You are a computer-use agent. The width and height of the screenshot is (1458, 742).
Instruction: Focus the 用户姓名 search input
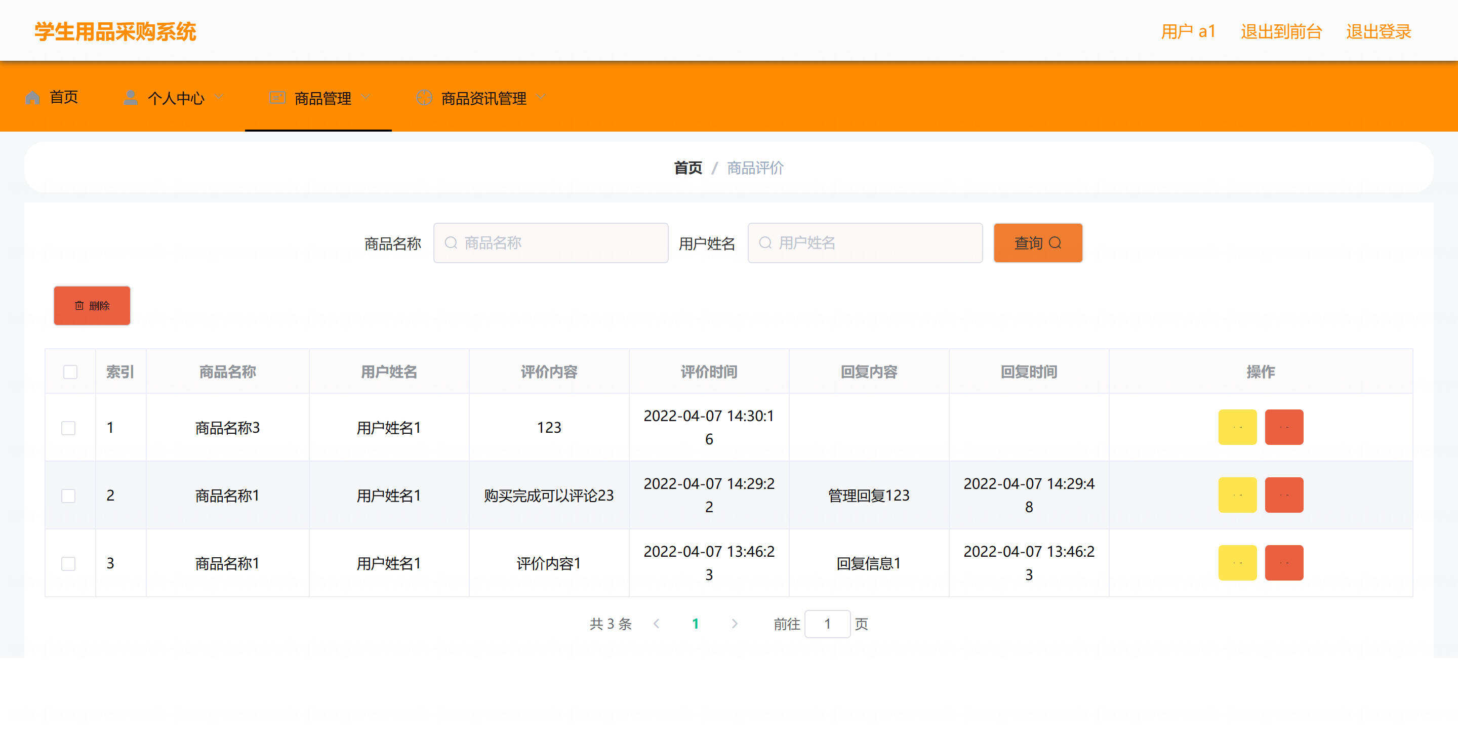click(865, 243)
